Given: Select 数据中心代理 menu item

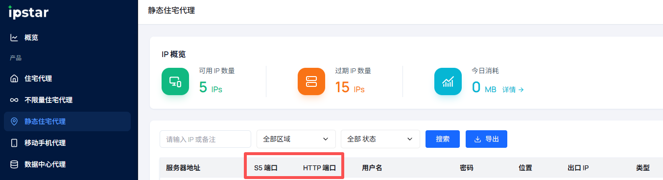Looking at the screenshot, I should tap(67, 164).
